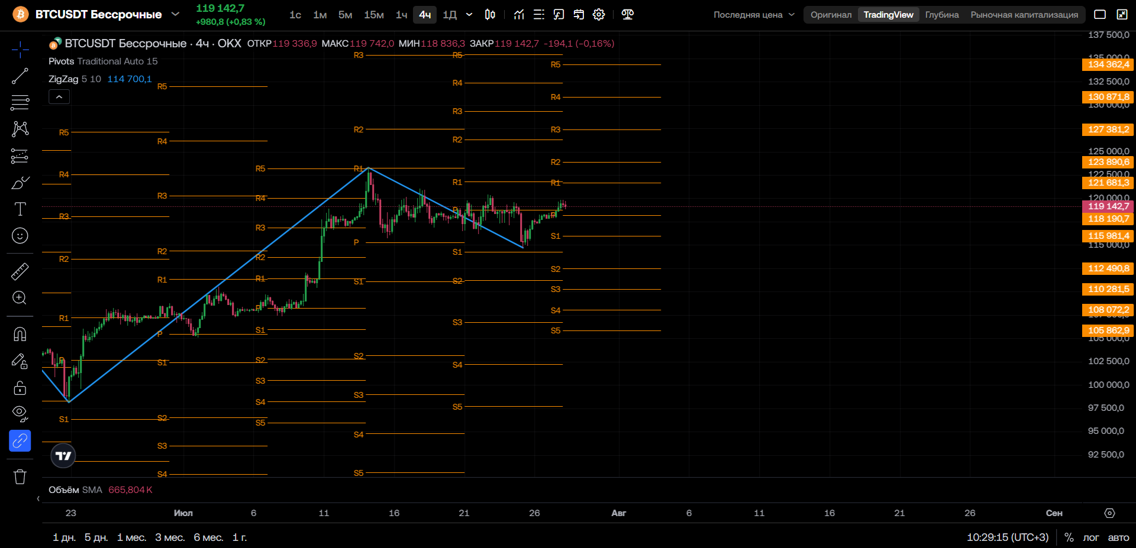Collapse the indicator legend with the chevron

click(x=59, y=97)
